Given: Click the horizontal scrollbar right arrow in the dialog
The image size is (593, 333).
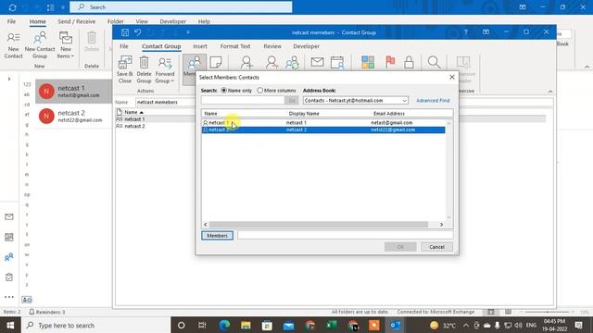Looking at the screenshot, I should click(x=441, y=225).
